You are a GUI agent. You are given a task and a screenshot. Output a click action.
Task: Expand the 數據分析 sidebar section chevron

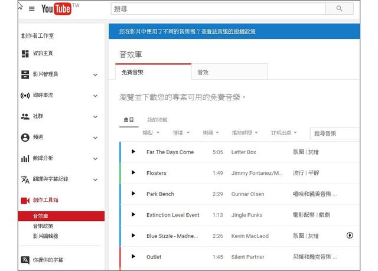point(96,159)
